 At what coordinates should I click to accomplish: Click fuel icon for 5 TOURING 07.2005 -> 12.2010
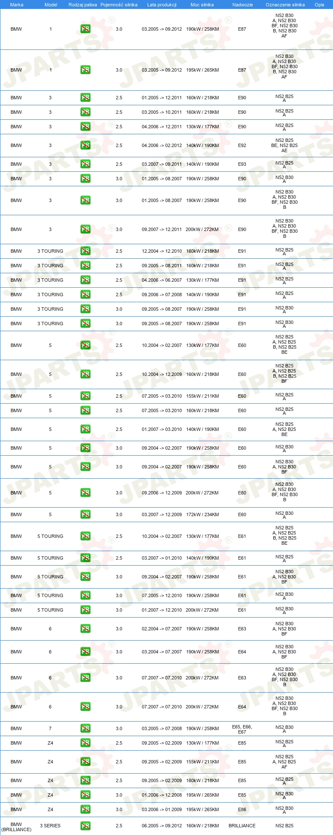(x=85, y=595)
